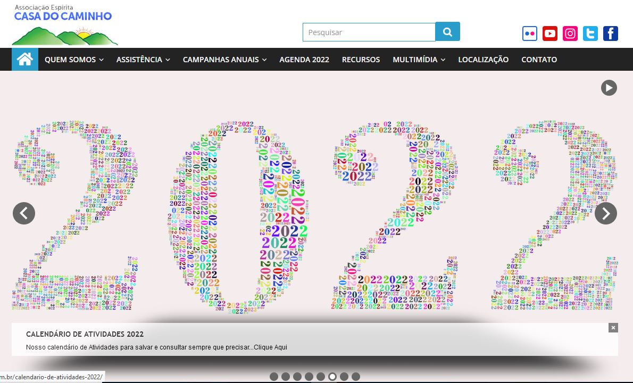Play the slideshow
The width and height of the screenshot is (633, 383).
click(x=609, y=88)
